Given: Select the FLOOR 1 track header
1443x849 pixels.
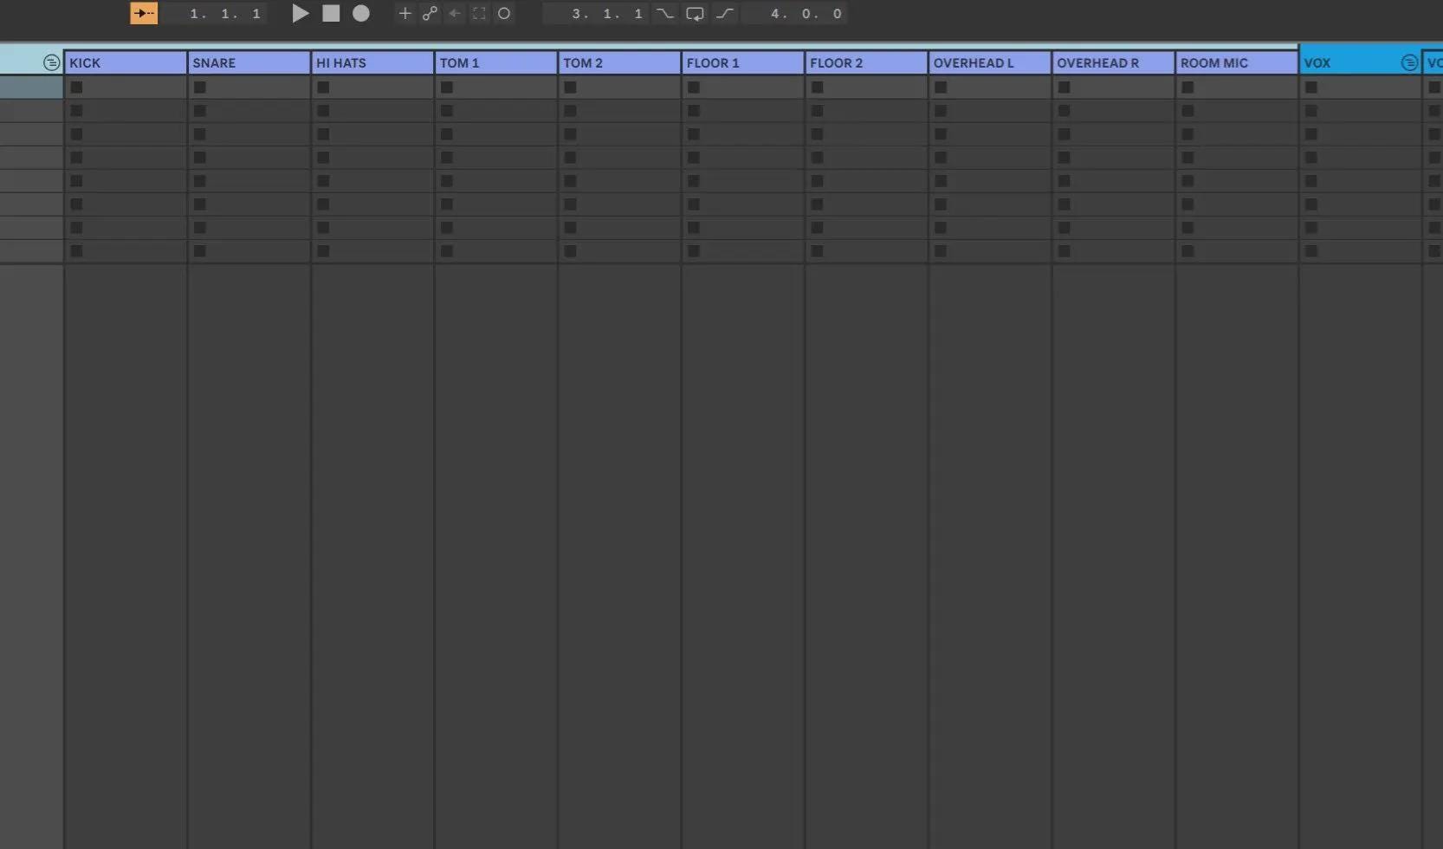Looking at the screenshot, I should pyautogui.click(x=743, y=62).
